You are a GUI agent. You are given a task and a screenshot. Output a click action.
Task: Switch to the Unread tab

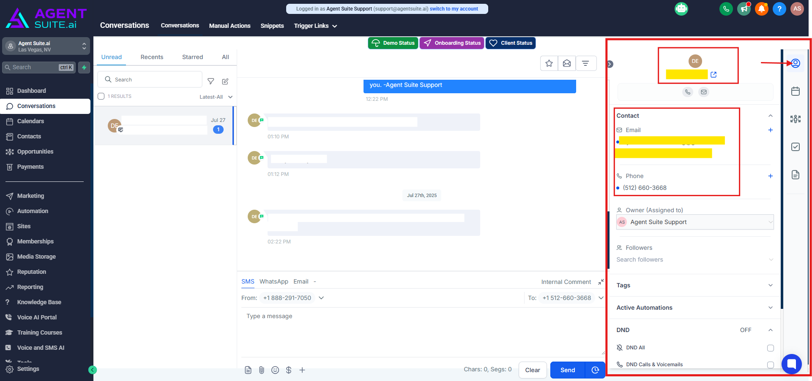click(112, 57)
